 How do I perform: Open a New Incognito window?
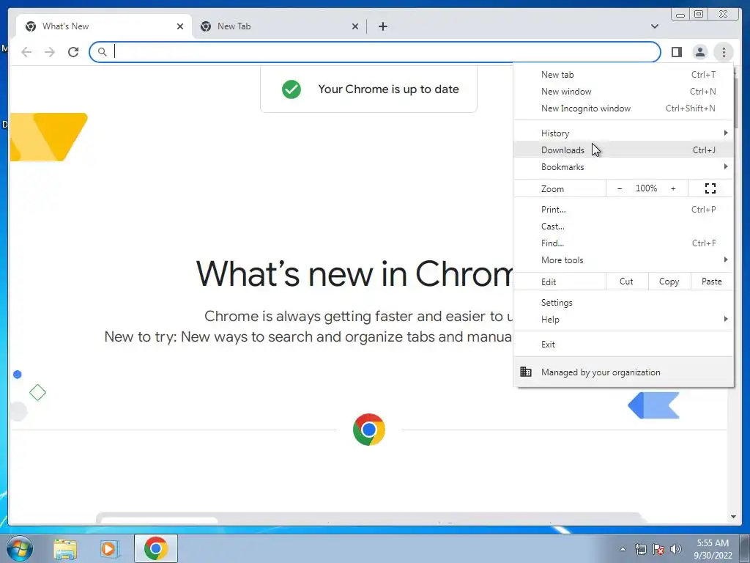tap(623, 108)
